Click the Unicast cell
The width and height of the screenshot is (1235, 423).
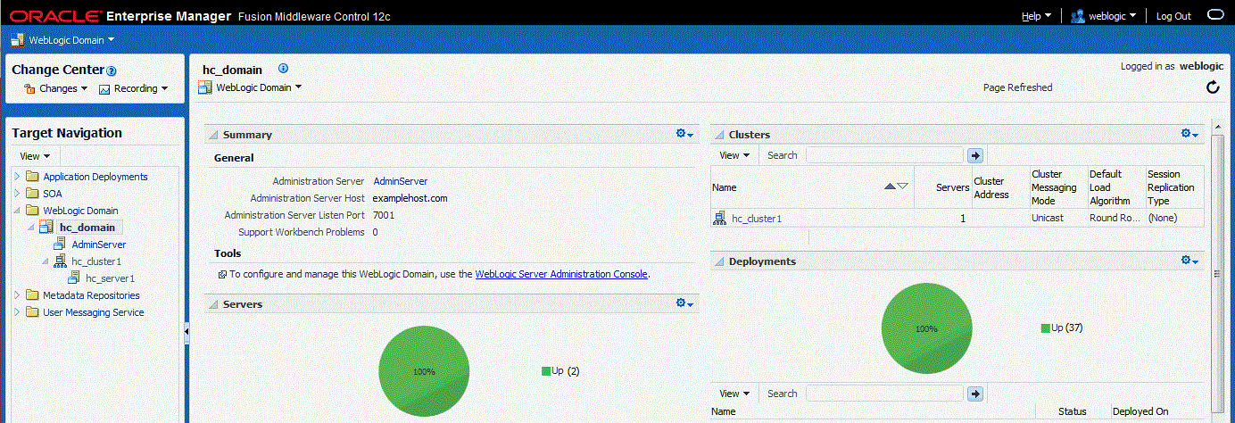1046,218
